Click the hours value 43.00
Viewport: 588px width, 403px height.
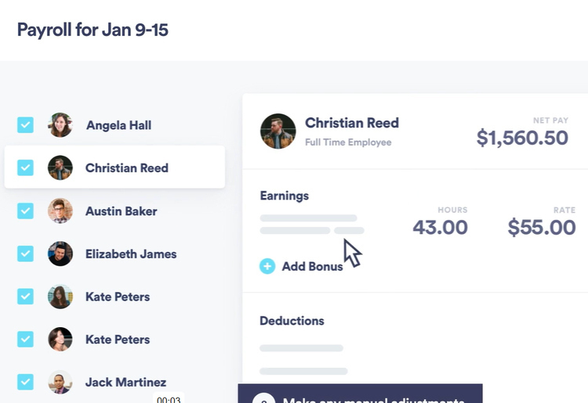pyautogui.click(x=440, y=228)
